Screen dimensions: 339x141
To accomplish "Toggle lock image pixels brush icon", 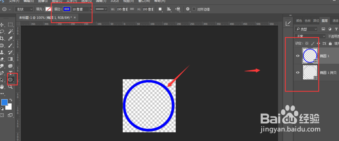I will (313, 43).
